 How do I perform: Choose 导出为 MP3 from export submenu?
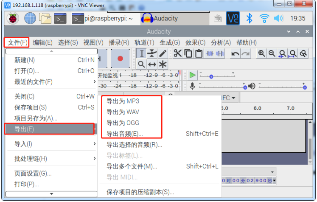coord(123,101)
